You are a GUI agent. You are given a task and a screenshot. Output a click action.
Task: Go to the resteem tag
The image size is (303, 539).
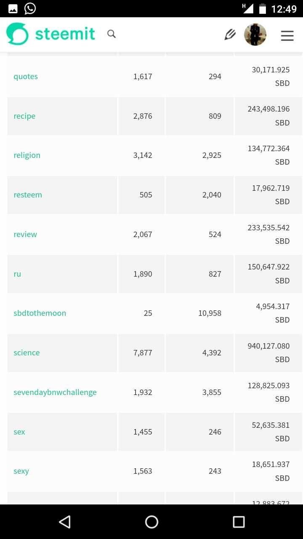click(x=28, y=195)
